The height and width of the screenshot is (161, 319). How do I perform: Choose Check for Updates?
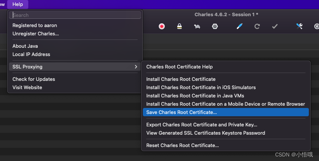click(x=75, y=79)
